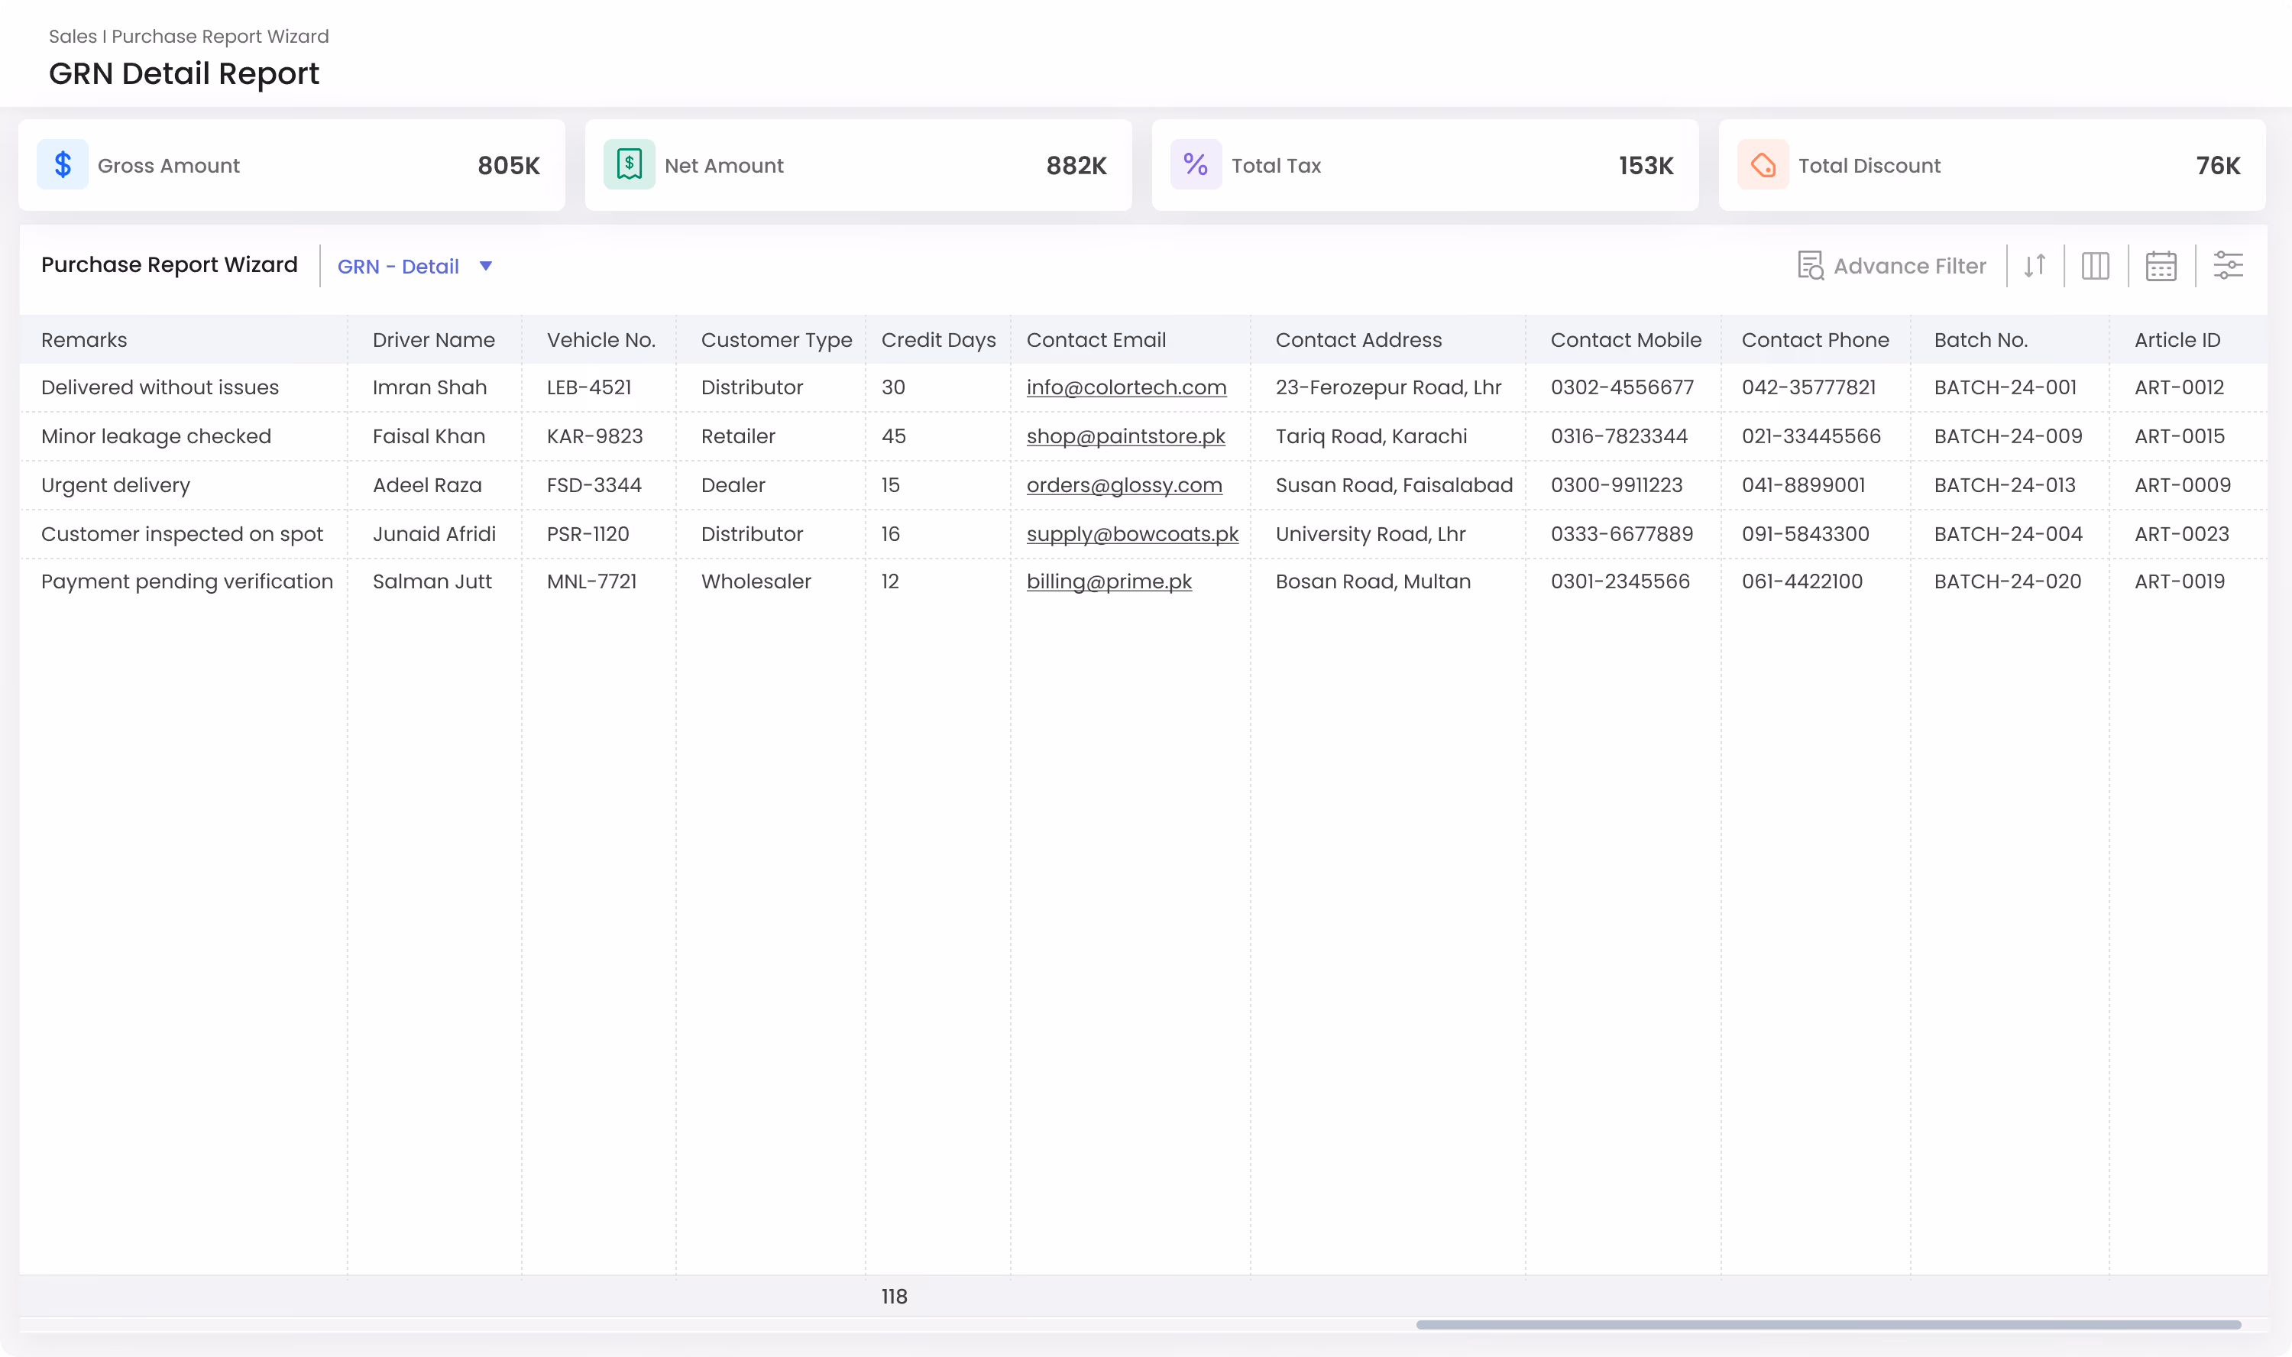Open the calendar date filter icon
Image resolution: width=2292 pixels, height=1357 pixels.
[2161, 266]
